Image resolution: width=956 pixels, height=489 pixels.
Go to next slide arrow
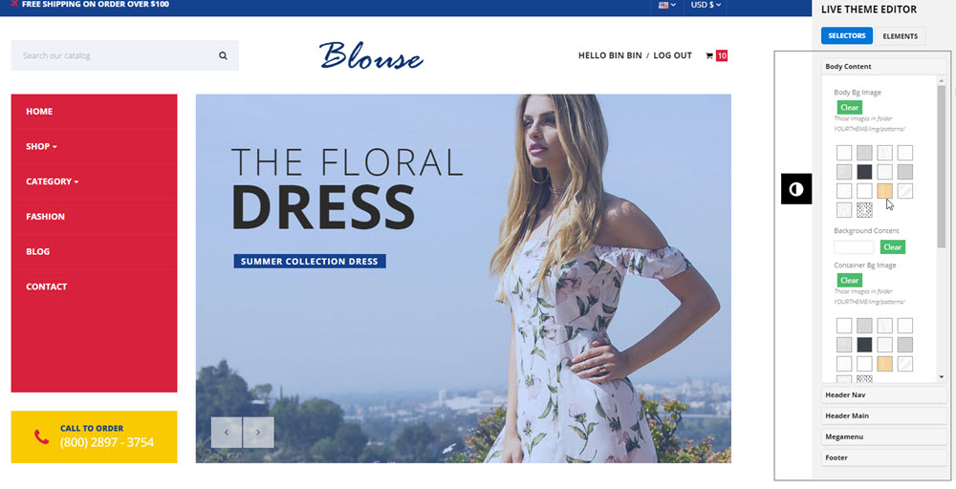[258, 433]
